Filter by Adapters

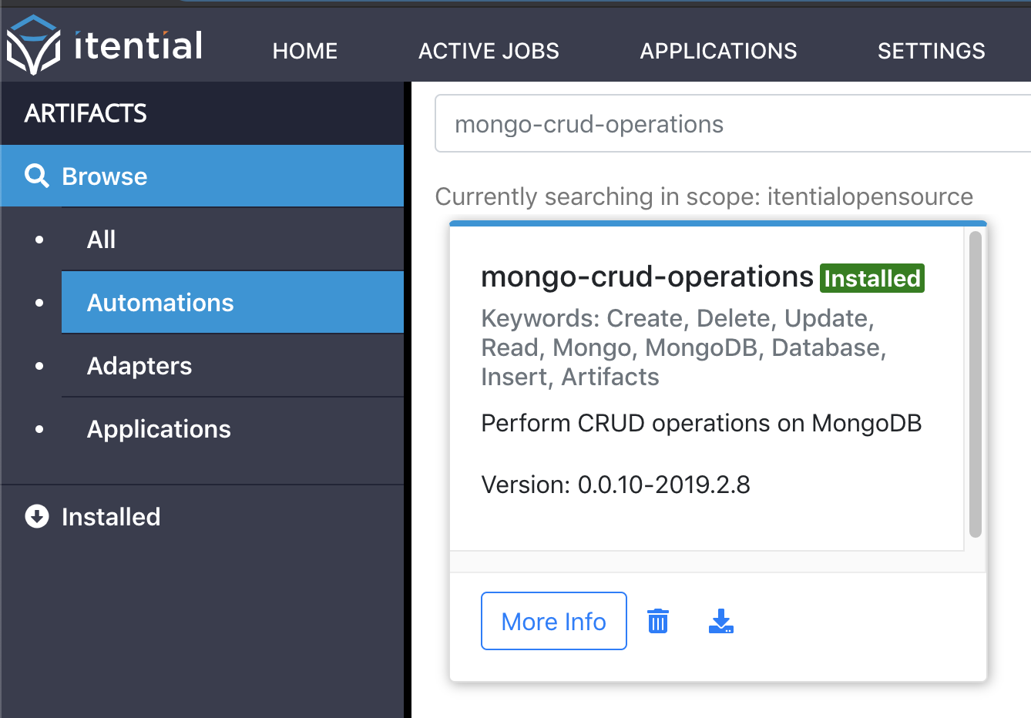233,365
